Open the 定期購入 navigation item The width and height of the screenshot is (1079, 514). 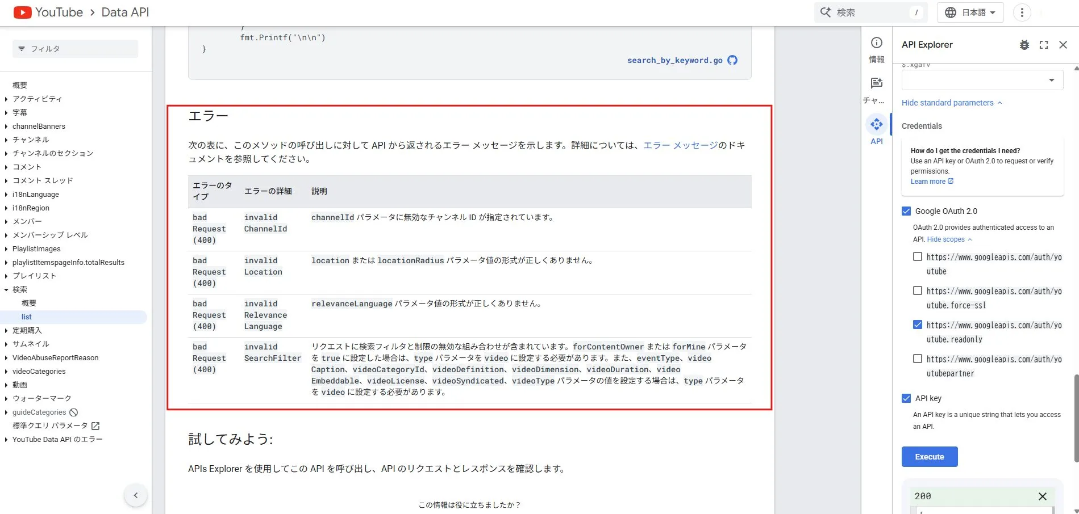27,330
